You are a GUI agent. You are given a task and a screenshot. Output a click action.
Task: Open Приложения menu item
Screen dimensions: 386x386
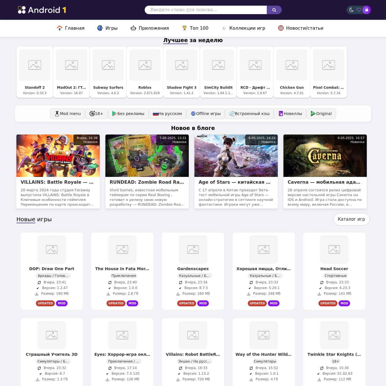coord(149,28)
